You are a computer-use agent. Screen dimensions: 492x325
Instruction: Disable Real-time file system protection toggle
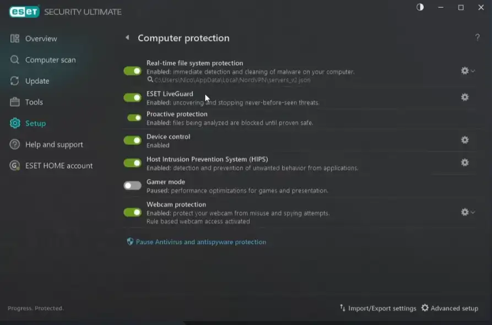click(x=132, y=71)
